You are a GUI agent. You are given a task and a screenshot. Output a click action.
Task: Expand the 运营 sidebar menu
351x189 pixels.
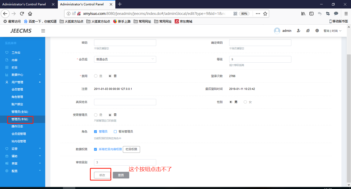click(23, 149)
